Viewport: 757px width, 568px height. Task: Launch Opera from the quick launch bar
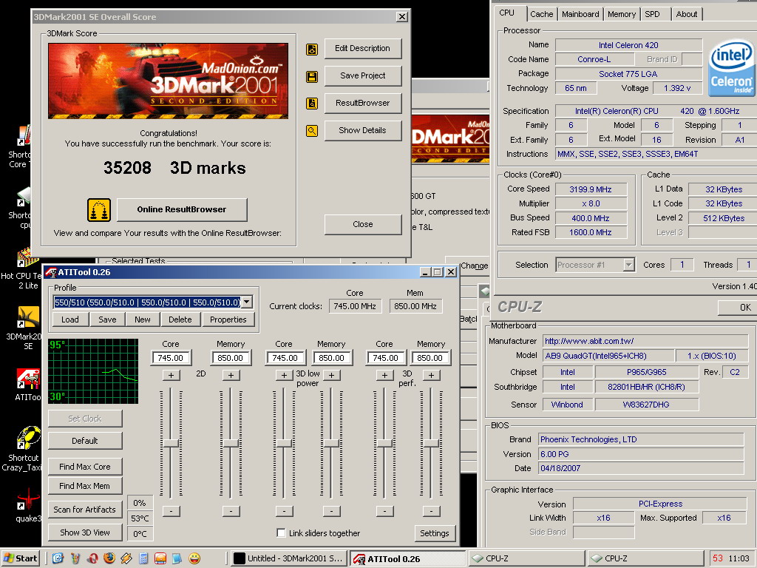92,558
